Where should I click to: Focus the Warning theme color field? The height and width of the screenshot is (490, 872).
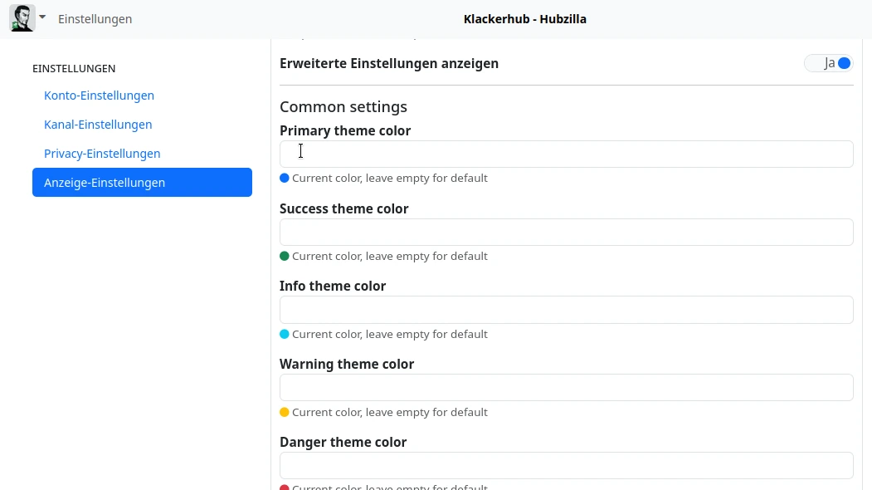(x=566, y=388)
